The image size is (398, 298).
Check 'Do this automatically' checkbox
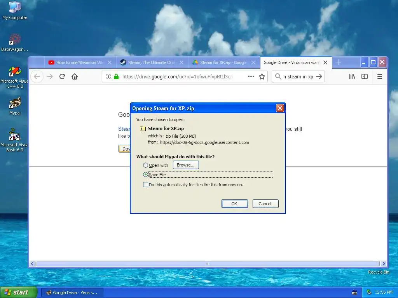point(145,185)
